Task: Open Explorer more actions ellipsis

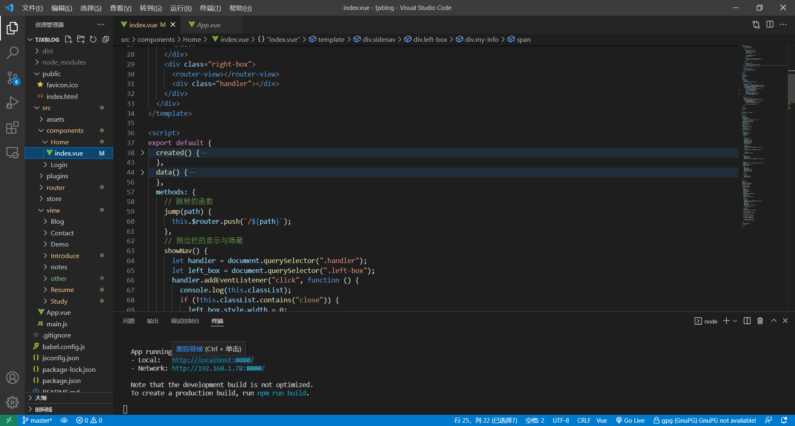Action: pyautogui.click(x=101, y=25)
